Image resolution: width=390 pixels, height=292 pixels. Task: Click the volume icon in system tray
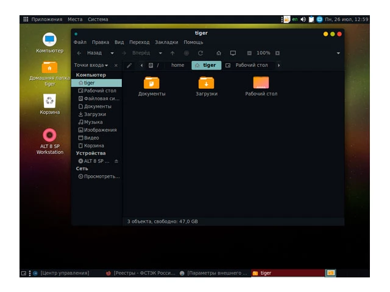click(303, 19)
